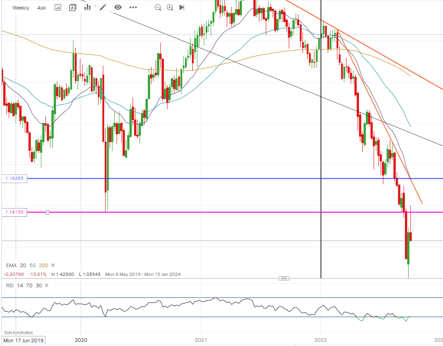Click the 2021 time axis label
This screenshot has width=443, height=346.
[201, 340]
